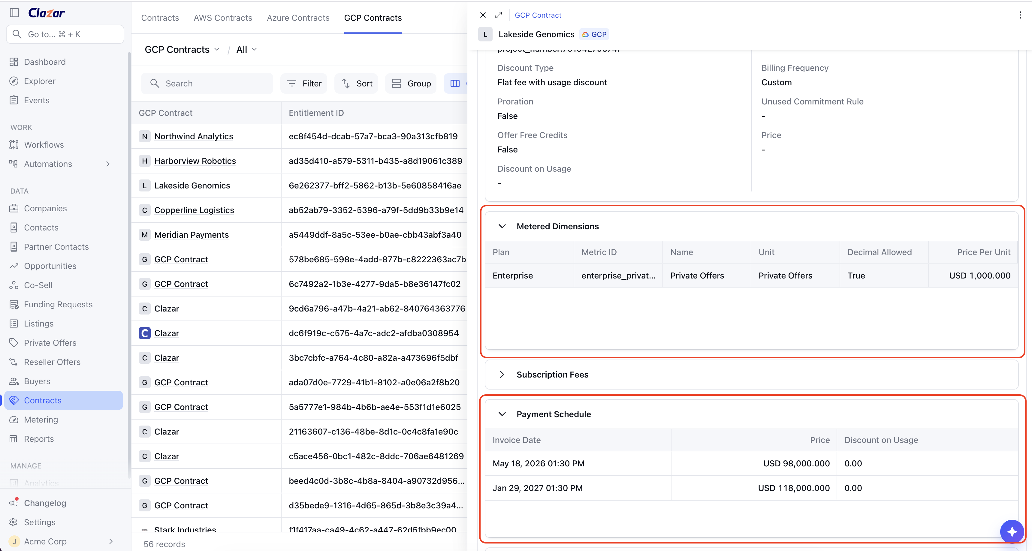Click entitlement ID starting with ec8f454d
This screenshot has height=551, width=1032.
[x=373, y=136]
